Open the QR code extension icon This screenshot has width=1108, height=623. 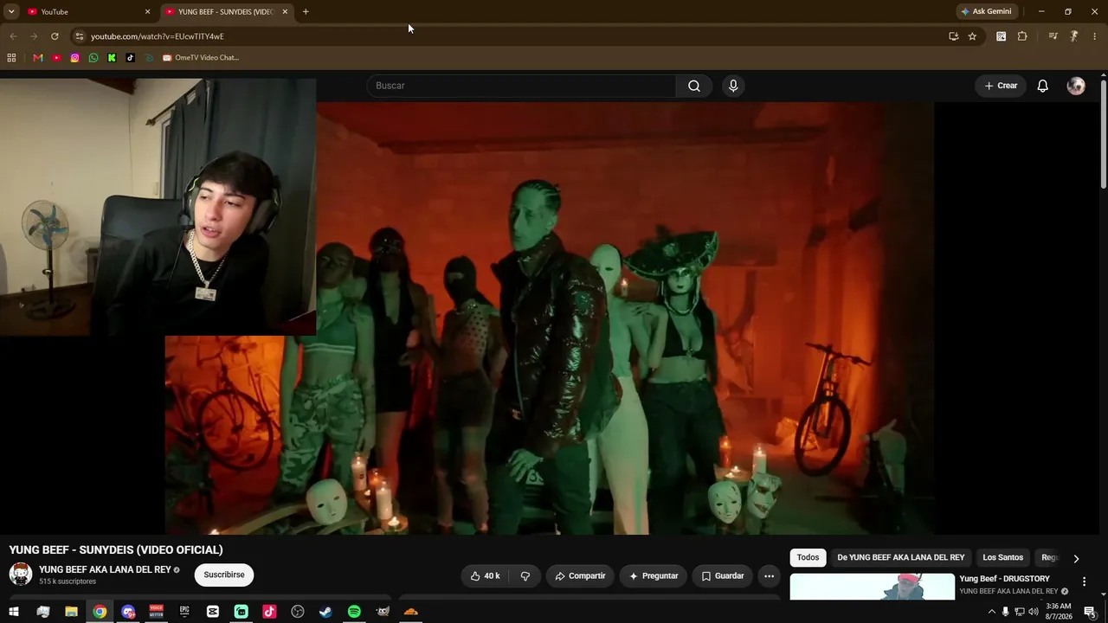pos(1002,36)
